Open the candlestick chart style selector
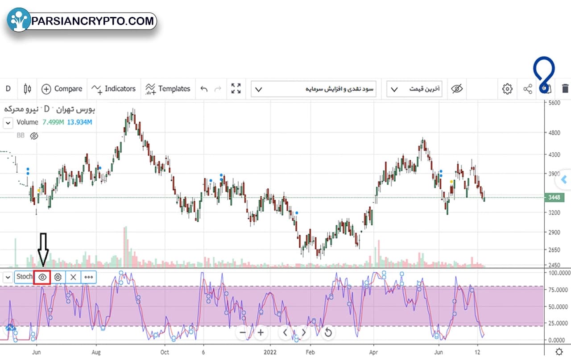The width and height of the screenshot is (571, 357). pyautogui.click(x=27, y=89)
